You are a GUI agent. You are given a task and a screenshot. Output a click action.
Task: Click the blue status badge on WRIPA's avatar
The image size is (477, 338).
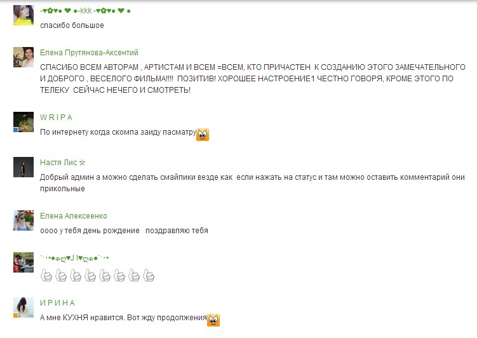click(x=16, y=130)
